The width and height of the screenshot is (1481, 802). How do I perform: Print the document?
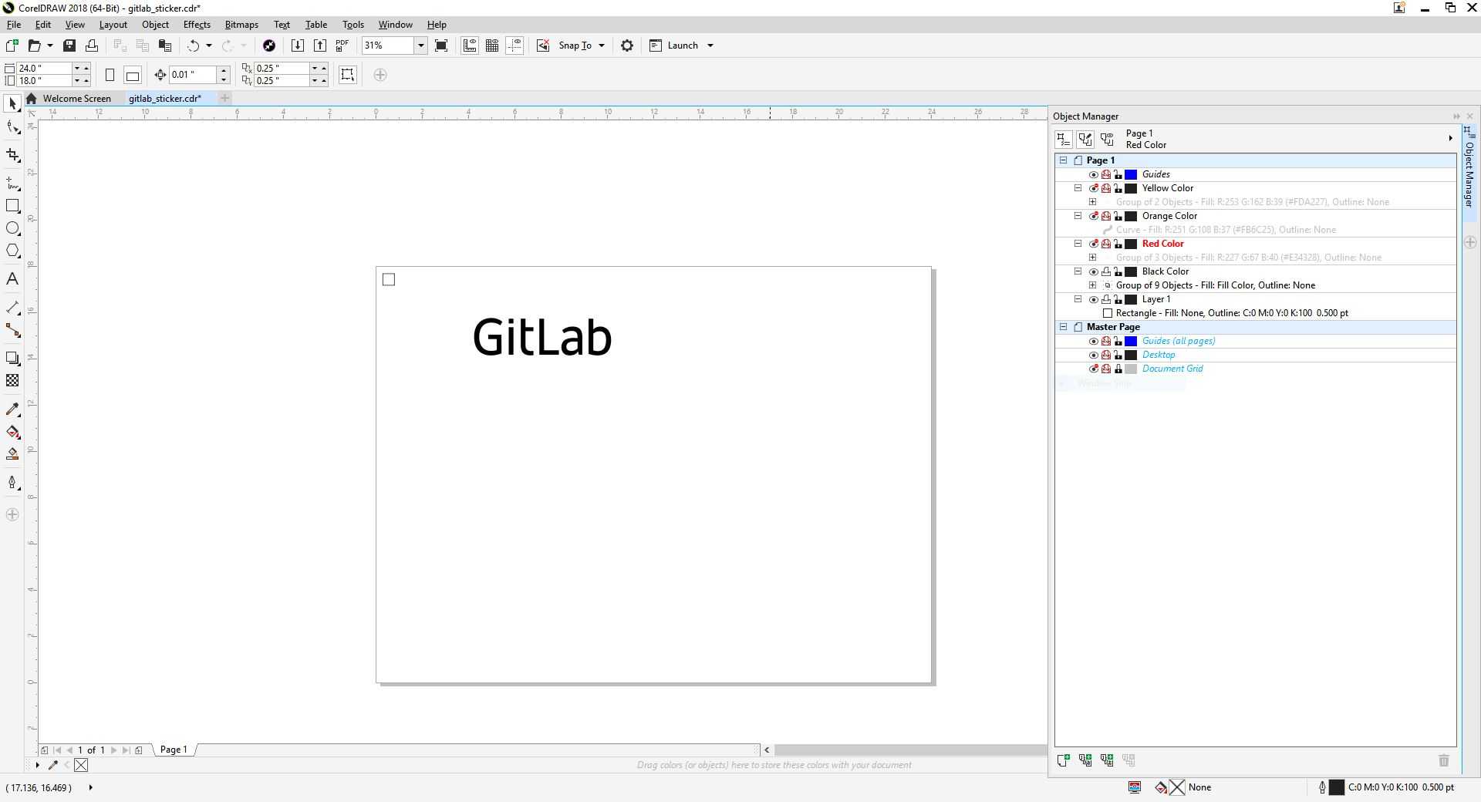coord(92,45)
